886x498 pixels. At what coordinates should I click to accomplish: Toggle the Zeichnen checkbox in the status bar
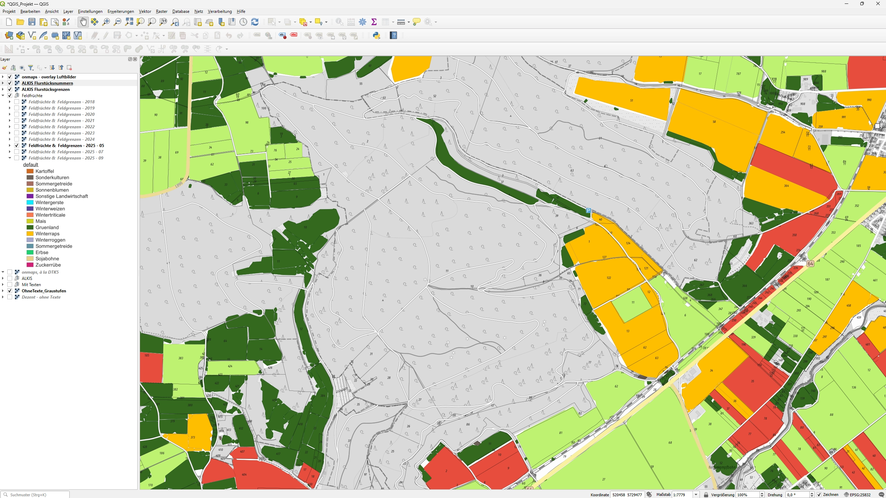819,495
